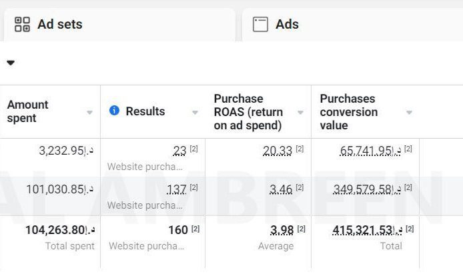Open the Results column sort arrow

coord(195,113)
